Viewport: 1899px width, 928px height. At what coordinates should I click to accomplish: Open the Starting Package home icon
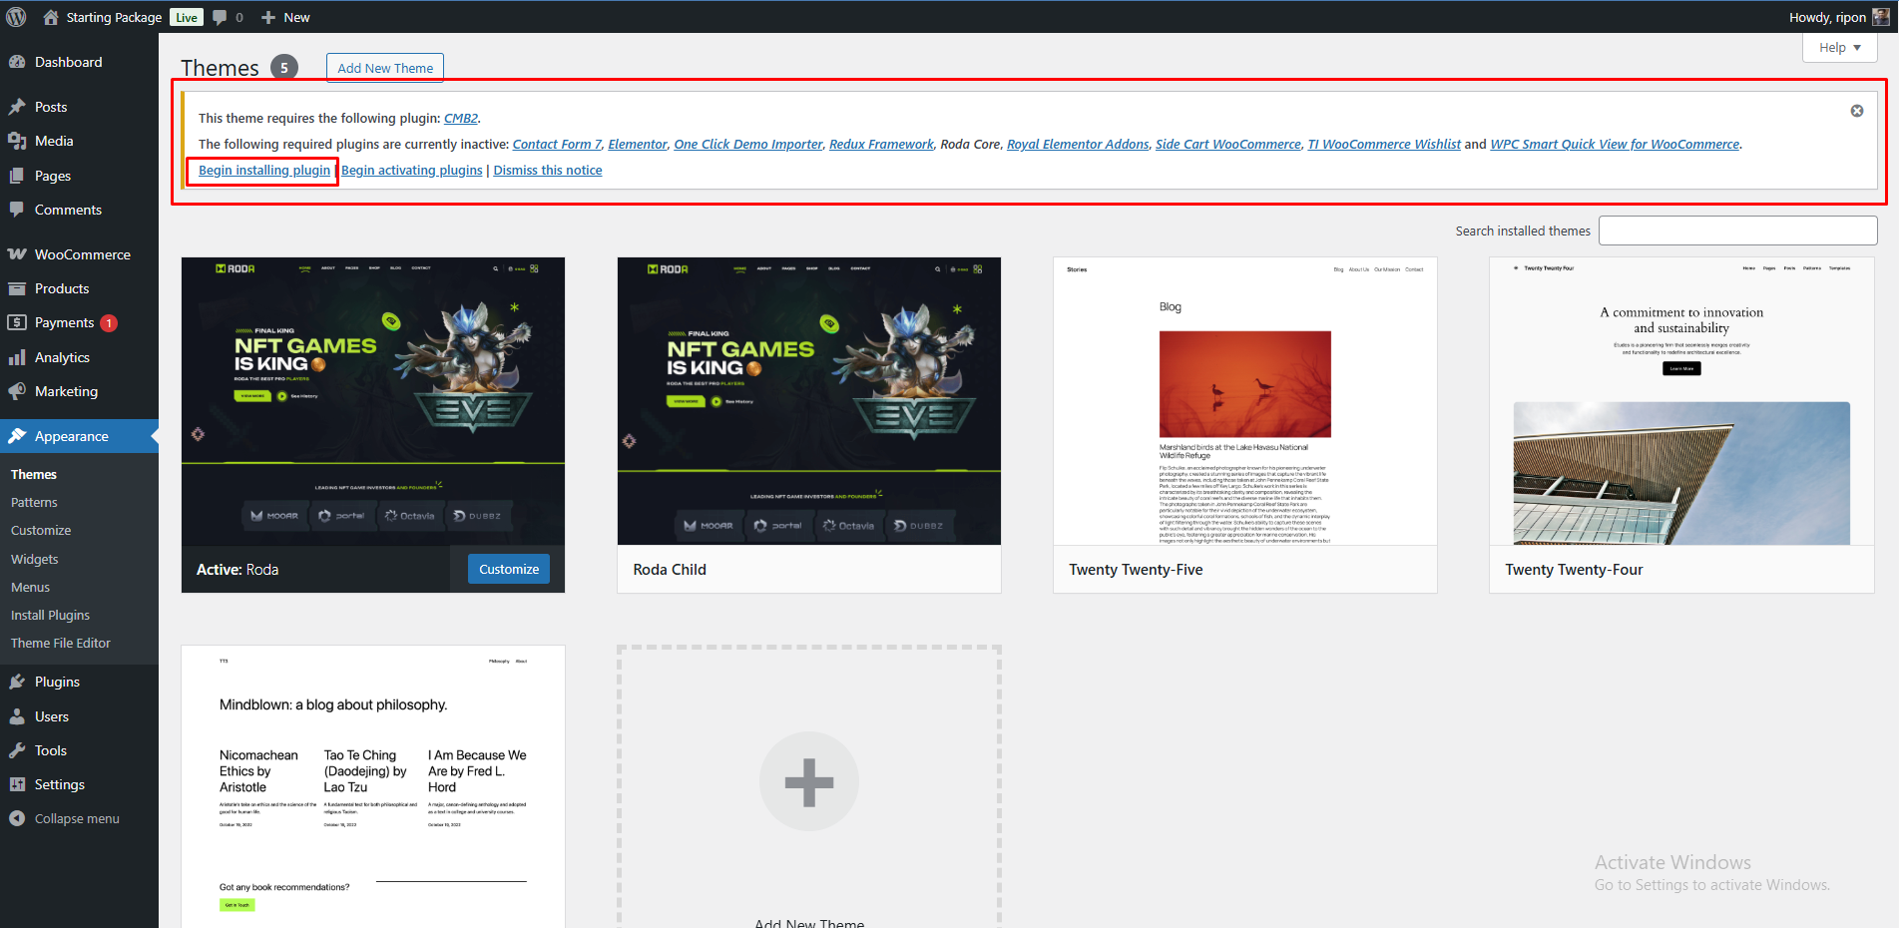tap(51, 17)
